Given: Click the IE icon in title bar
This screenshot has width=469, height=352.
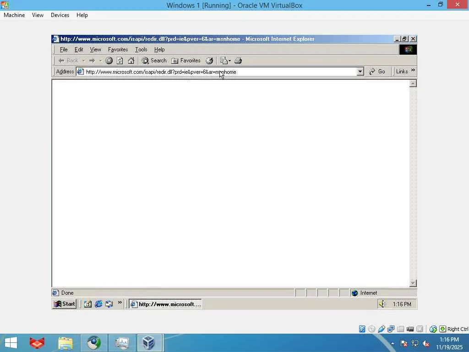Looking at the screenshot, I should coord(55,39).
